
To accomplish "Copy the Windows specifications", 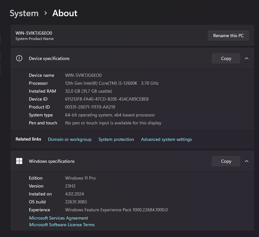I will [x=226, y=161].
